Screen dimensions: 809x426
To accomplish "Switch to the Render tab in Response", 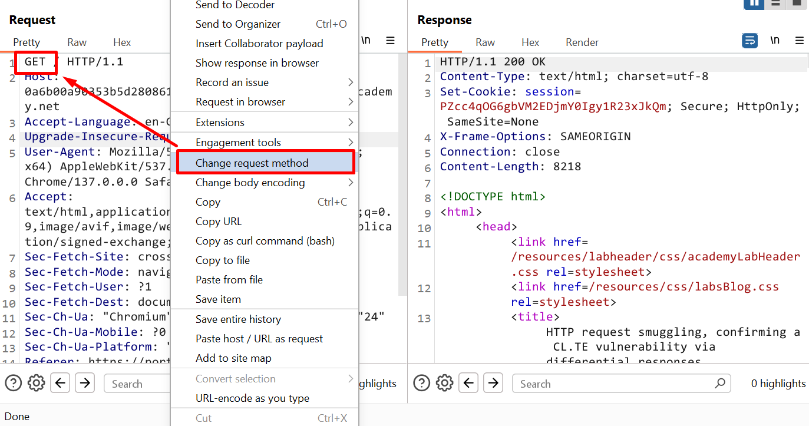I will pos(582,42).
